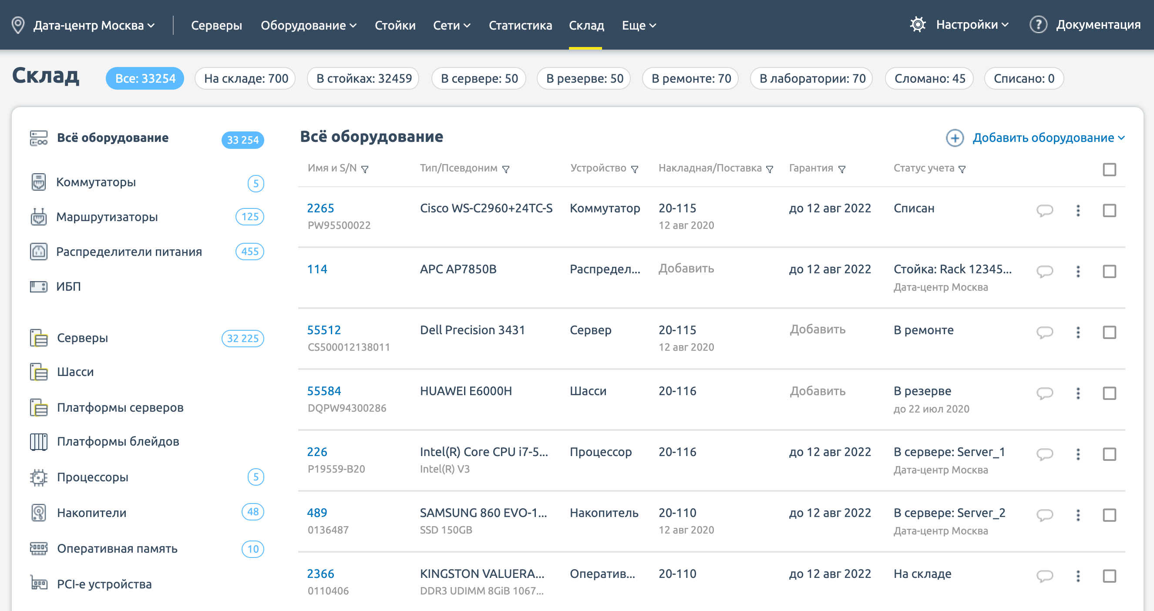Click the location pin icon

pos(18,25)
